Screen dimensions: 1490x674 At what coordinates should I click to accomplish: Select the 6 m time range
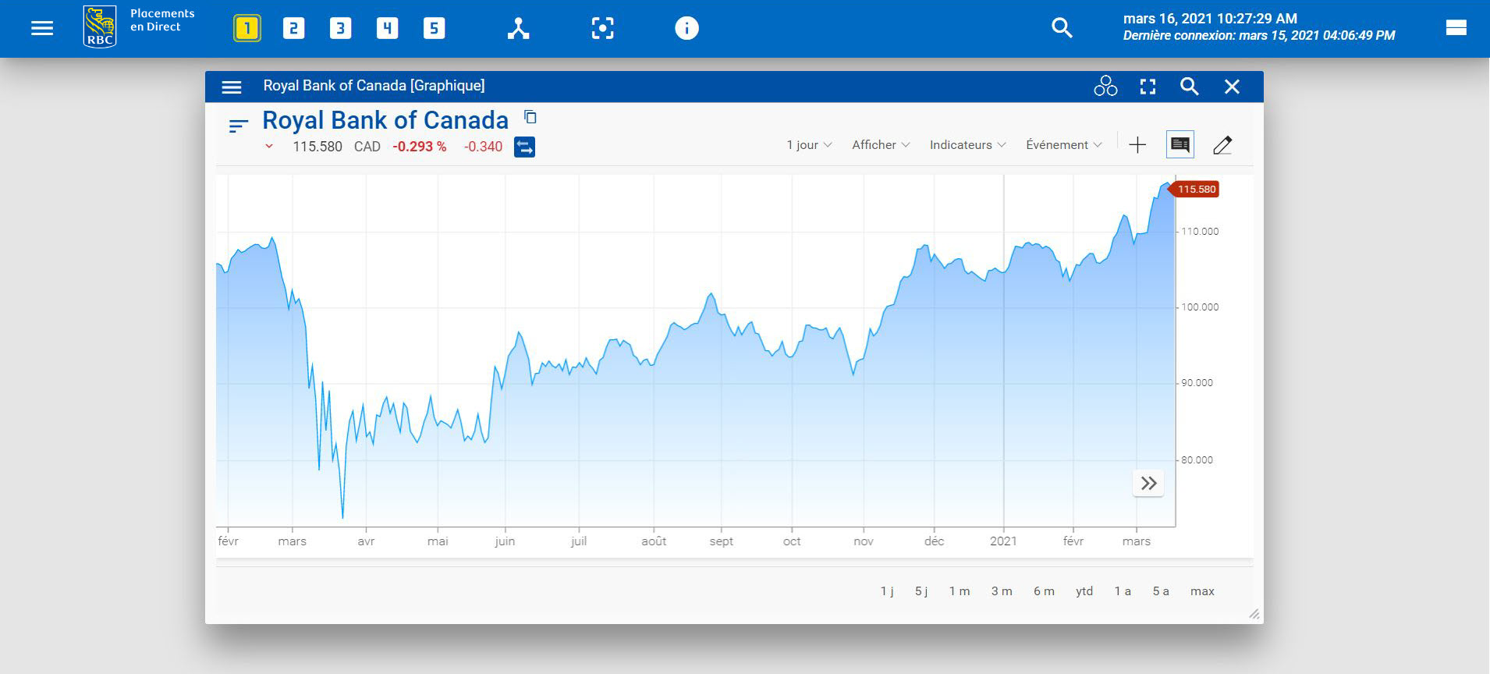1044,591
